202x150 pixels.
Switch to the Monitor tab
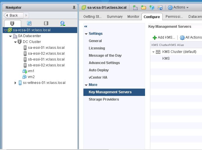(133, 17)
